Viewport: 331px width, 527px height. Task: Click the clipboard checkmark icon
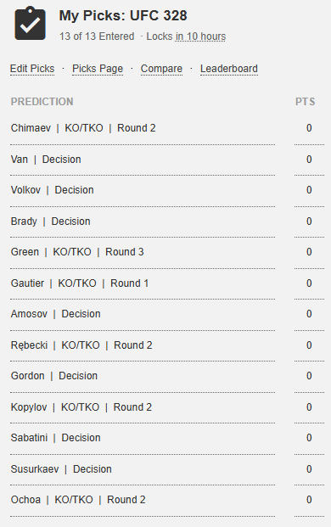coord(30,23)
